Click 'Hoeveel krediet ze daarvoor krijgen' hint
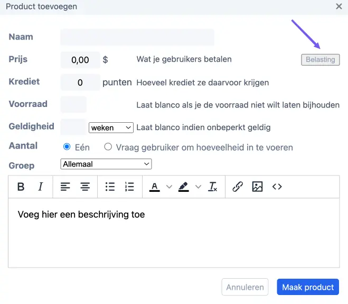The height and width of the screenshot is (304, 348). (203, 83)
